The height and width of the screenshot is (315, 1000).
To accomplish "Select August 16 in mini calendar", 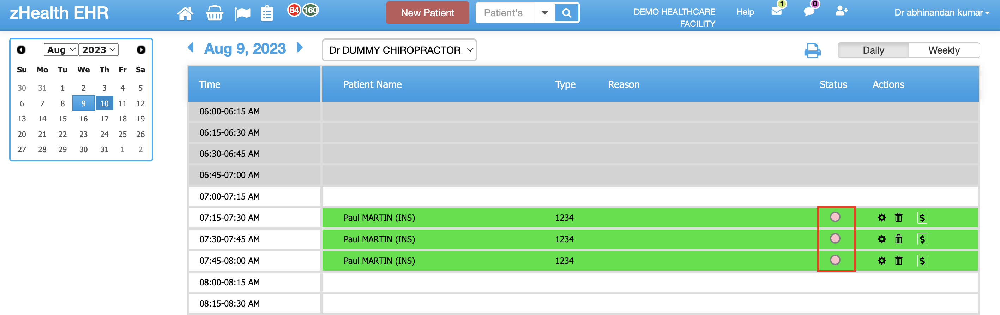I will (x=83, y=119).
